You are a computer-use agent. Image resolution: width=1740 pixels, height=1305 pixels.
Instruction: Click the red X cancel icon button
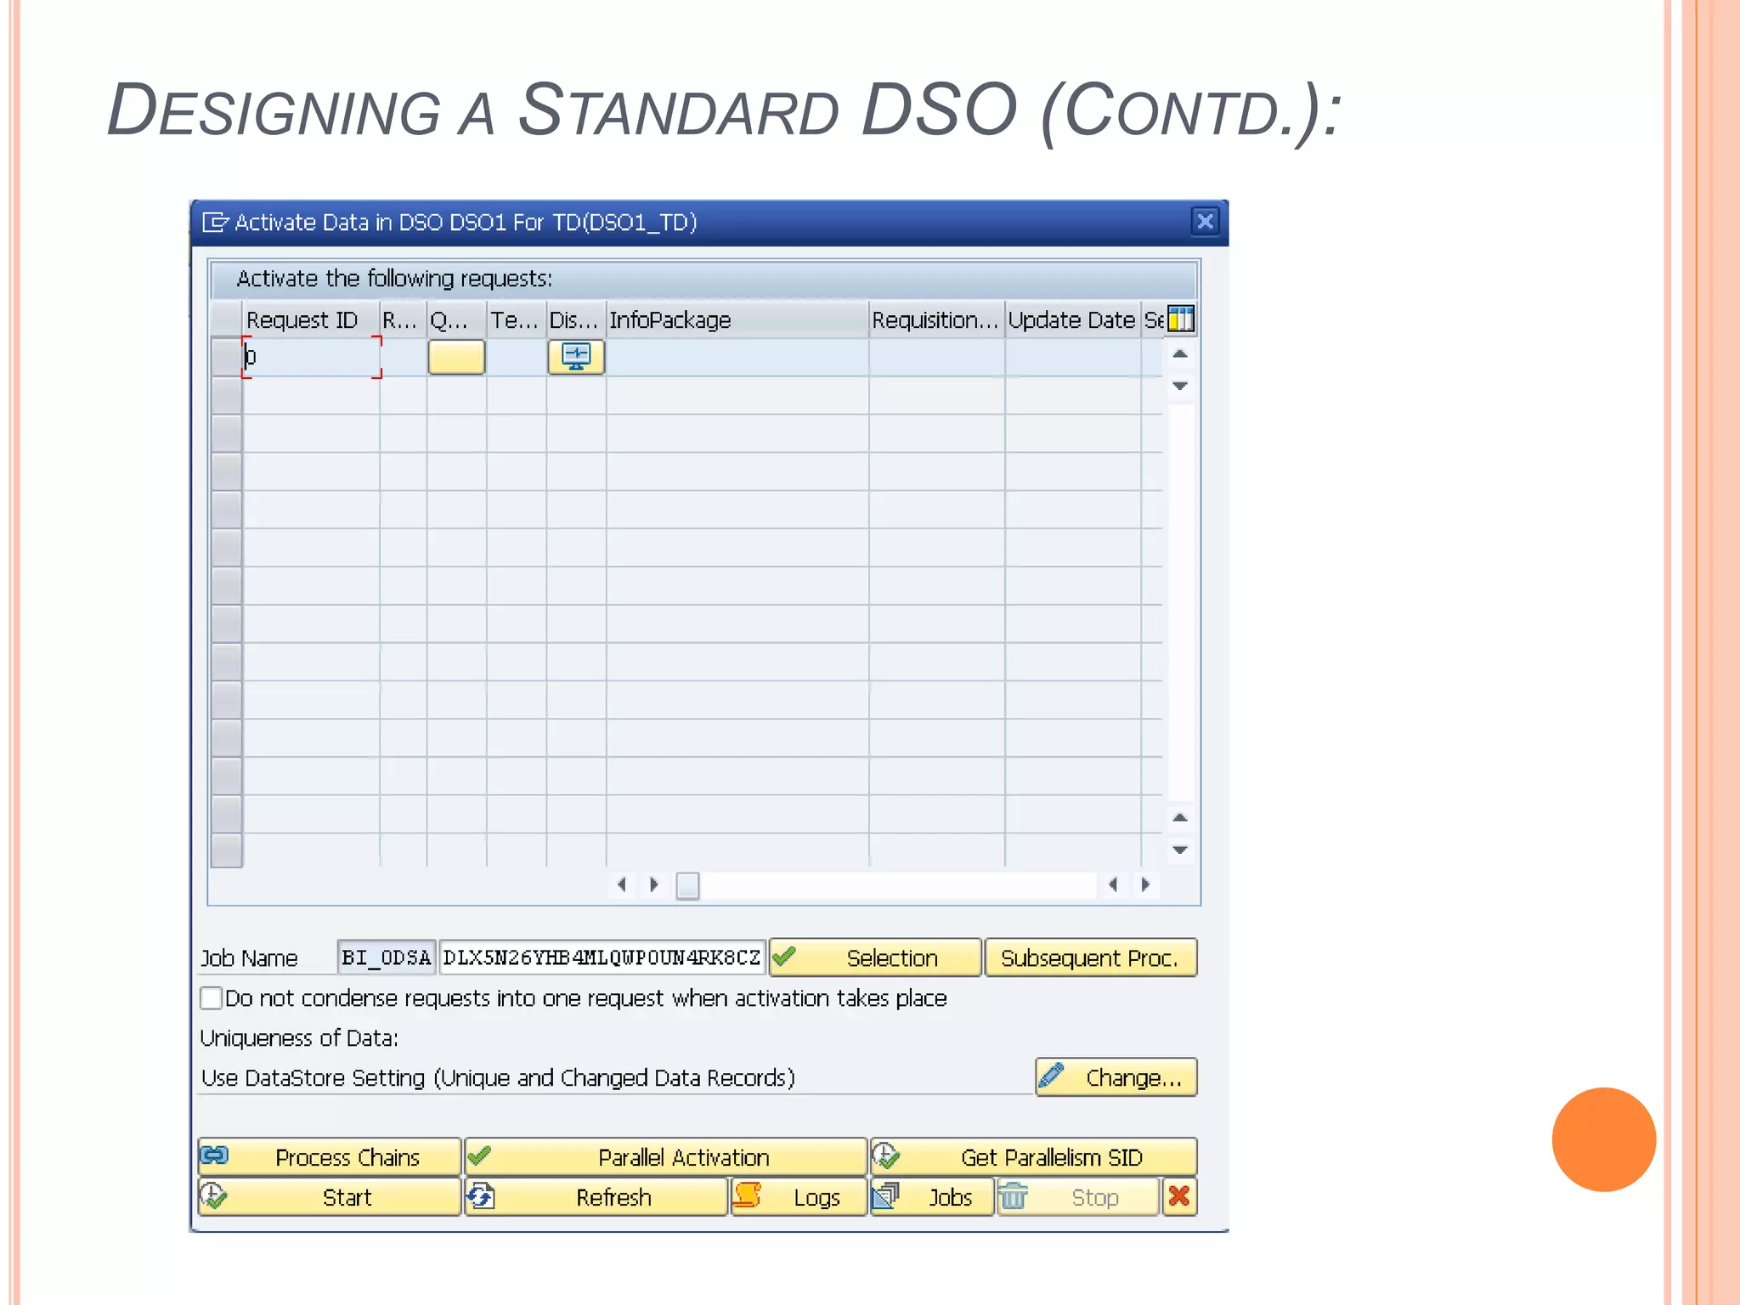click(x=1179, y=1197)
